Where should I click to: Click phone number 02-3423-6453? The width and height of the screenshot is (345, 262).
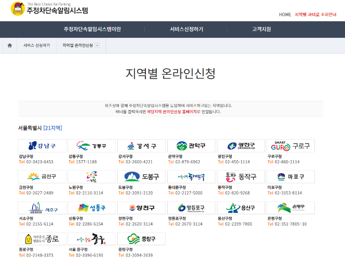40,162
